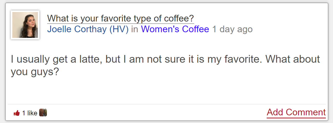Screen dimensions: 333x123
Task: Click the small avatar of the liker
Action: pos(43,113)
